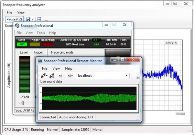
Task: Click 'Mono' in analyzer status bar
Action: (x=97, y=130)
